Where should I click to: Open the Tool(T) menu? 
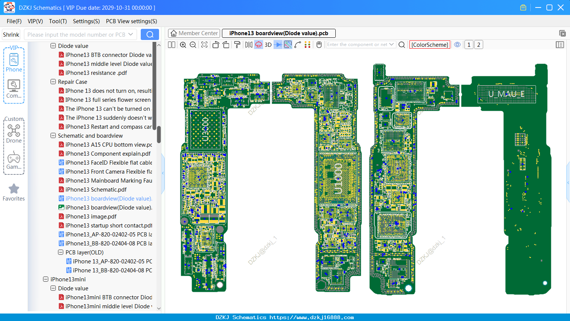58,21
